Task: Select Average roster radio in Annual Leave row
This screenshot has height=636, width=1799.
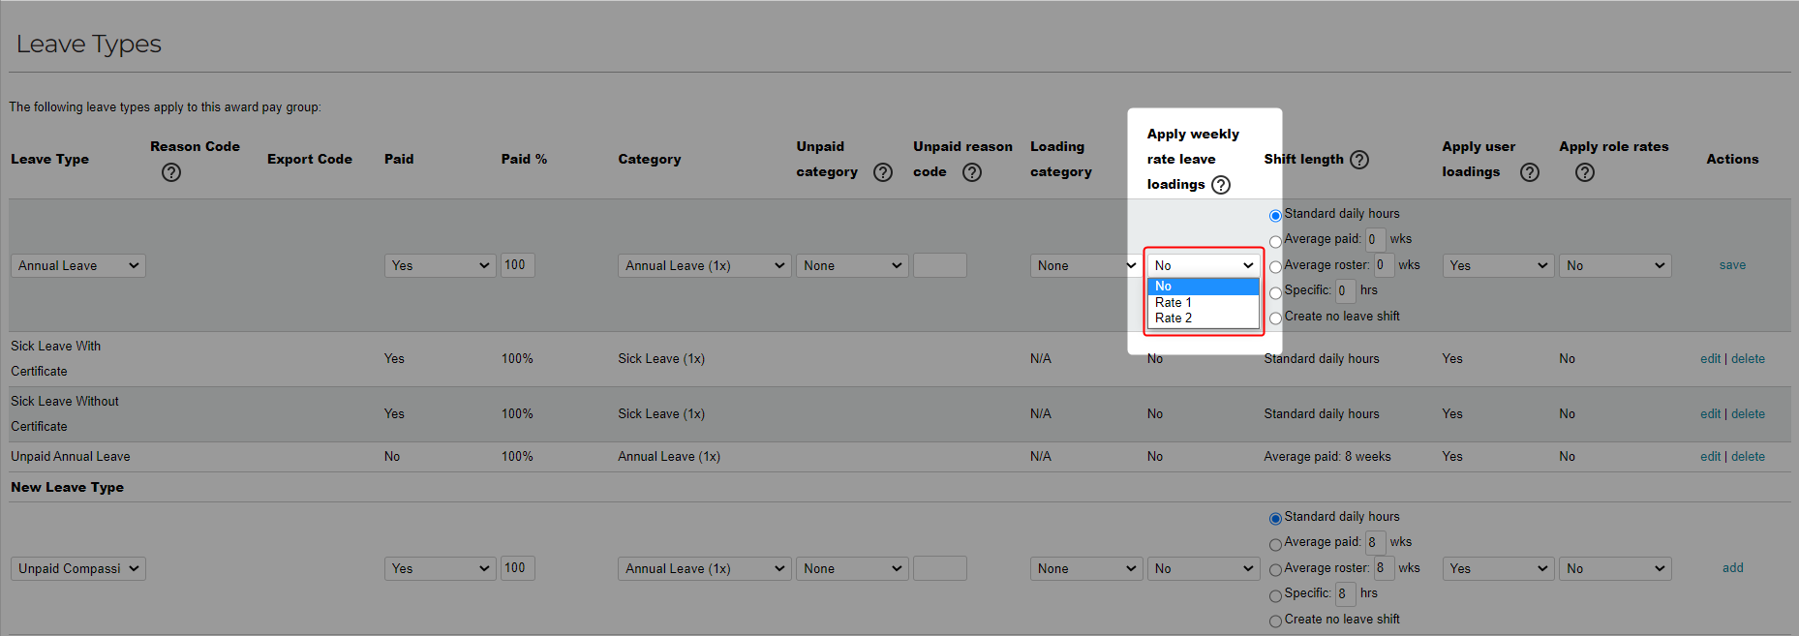Action: 1275,267
